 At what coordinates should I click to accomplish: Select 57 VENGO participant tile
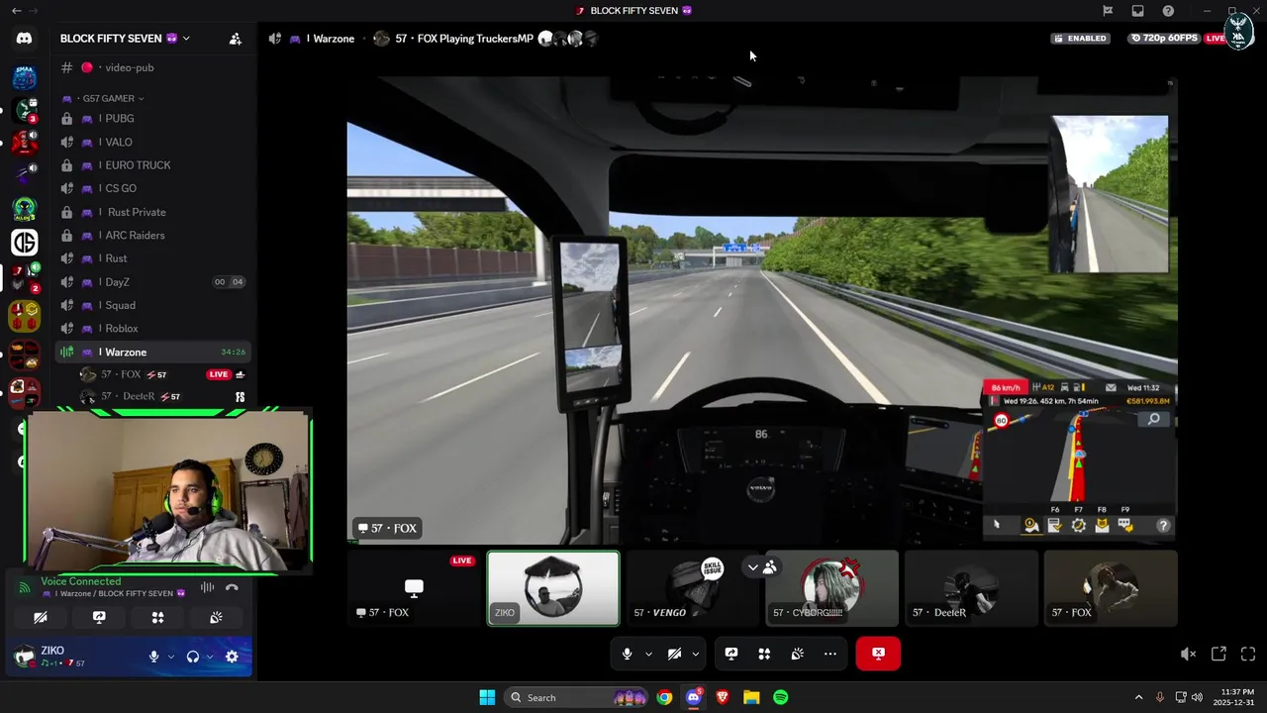click(692, 588)
